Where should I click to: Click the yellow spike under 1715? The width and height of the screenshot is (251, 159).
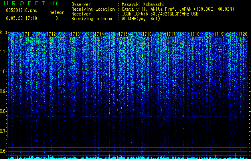click(121, 157)
